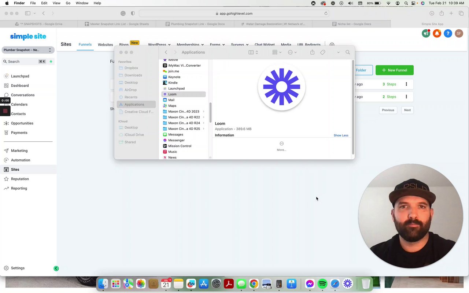Screen dimensions: 469x293
Task: Click the New Funnel button
Action: (x=394, y=70)
